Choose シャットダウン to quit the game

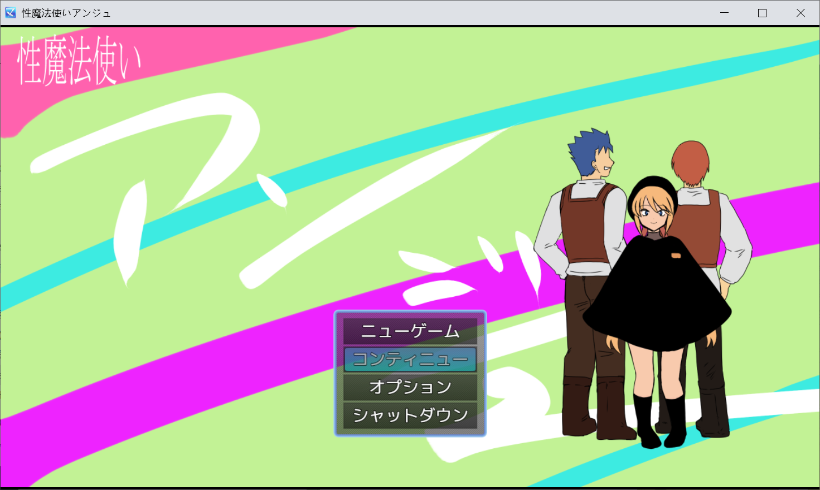[410, 415]
